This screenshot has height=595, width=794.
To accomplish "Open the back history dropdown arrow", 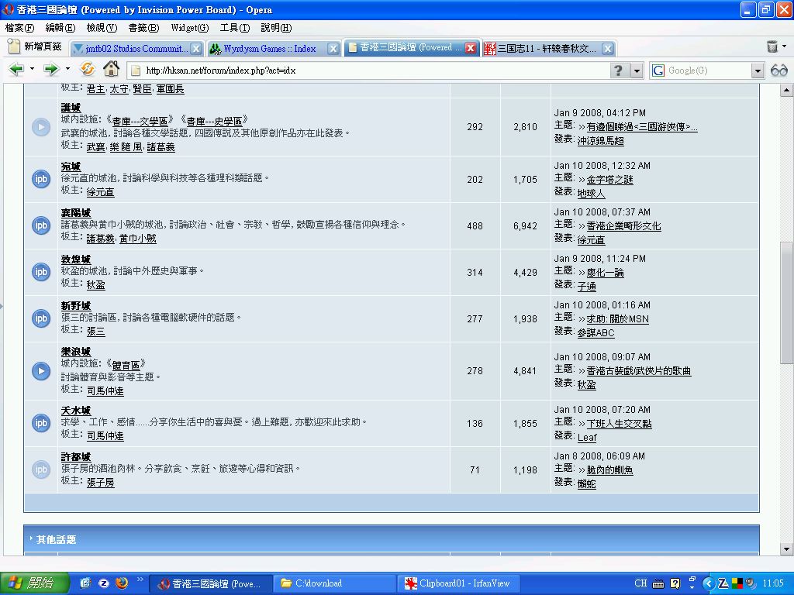I will tap(32, 70).
